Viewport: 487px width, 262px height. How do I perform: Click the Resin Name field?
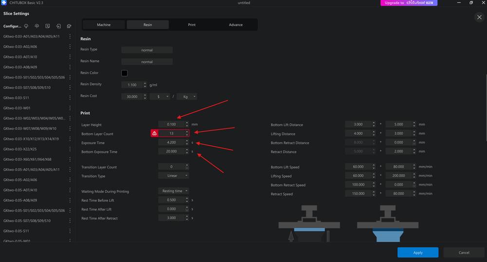click(147, 62)
